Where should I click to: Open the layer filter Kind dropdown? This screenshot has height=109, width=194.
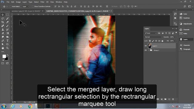(151, 33)
